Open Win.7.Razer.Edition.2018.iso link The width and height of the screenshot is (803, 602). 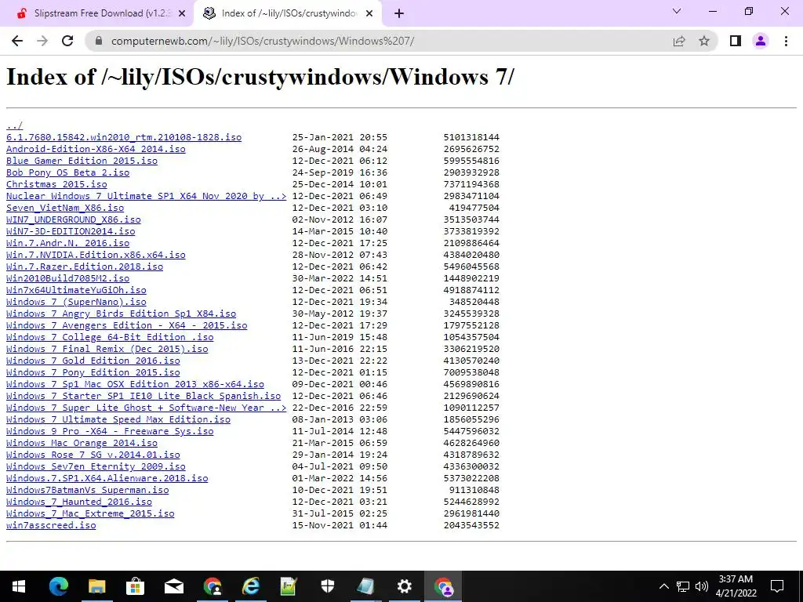coord(85,267)
